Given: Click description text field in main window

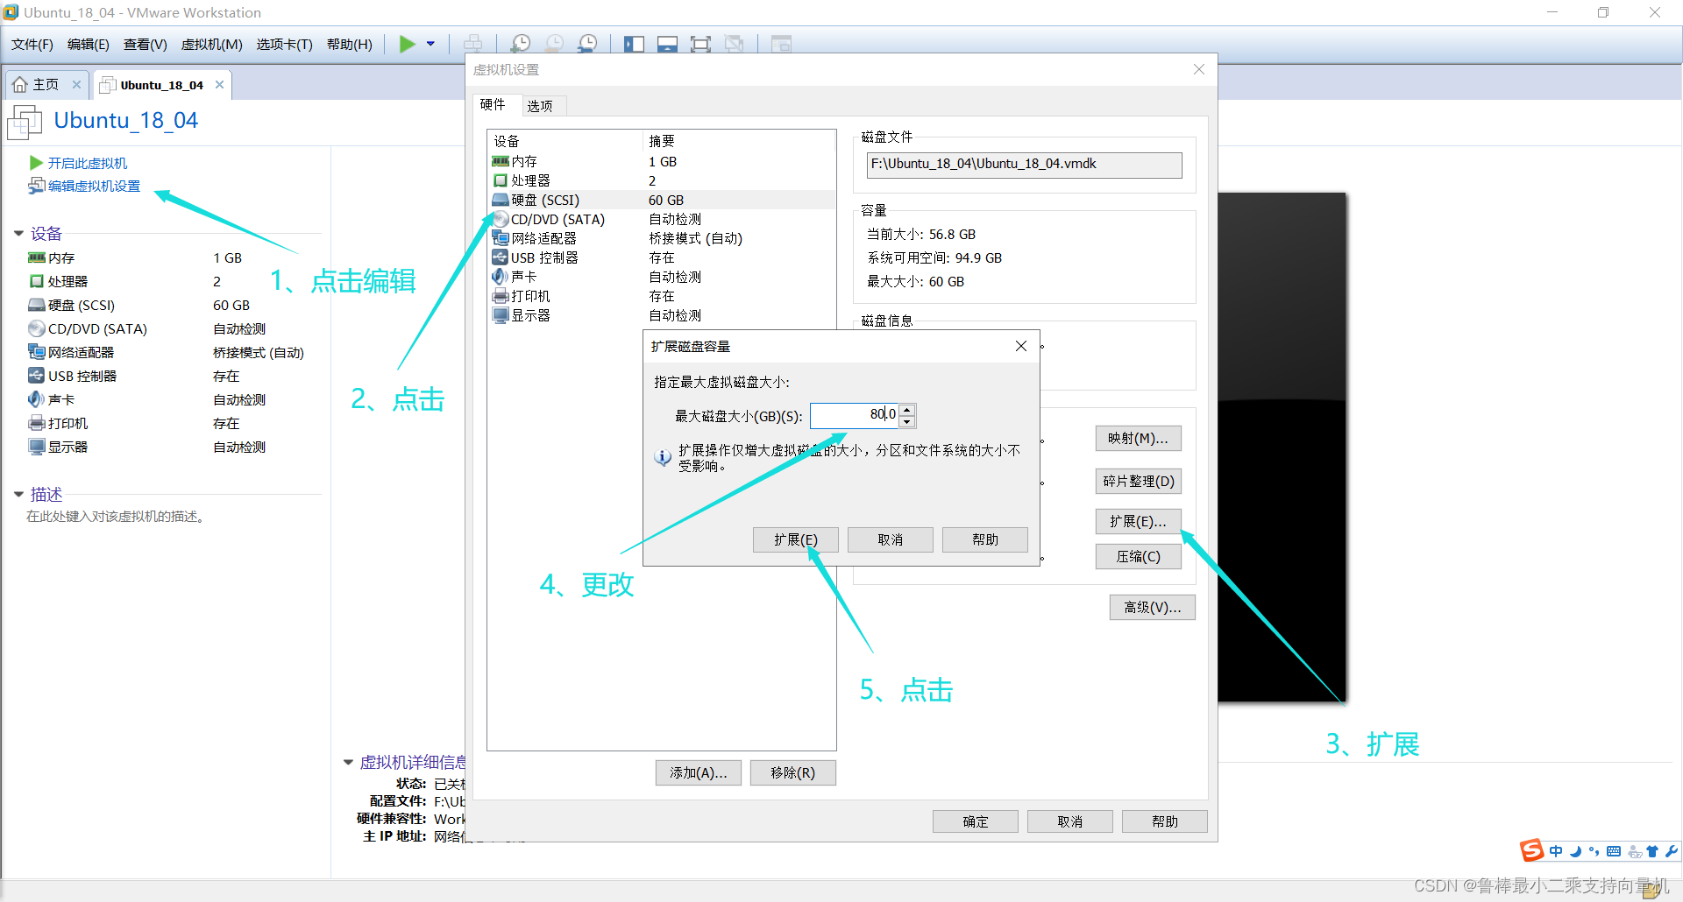Looking at the screenshot, I should [x=116, y=517].
